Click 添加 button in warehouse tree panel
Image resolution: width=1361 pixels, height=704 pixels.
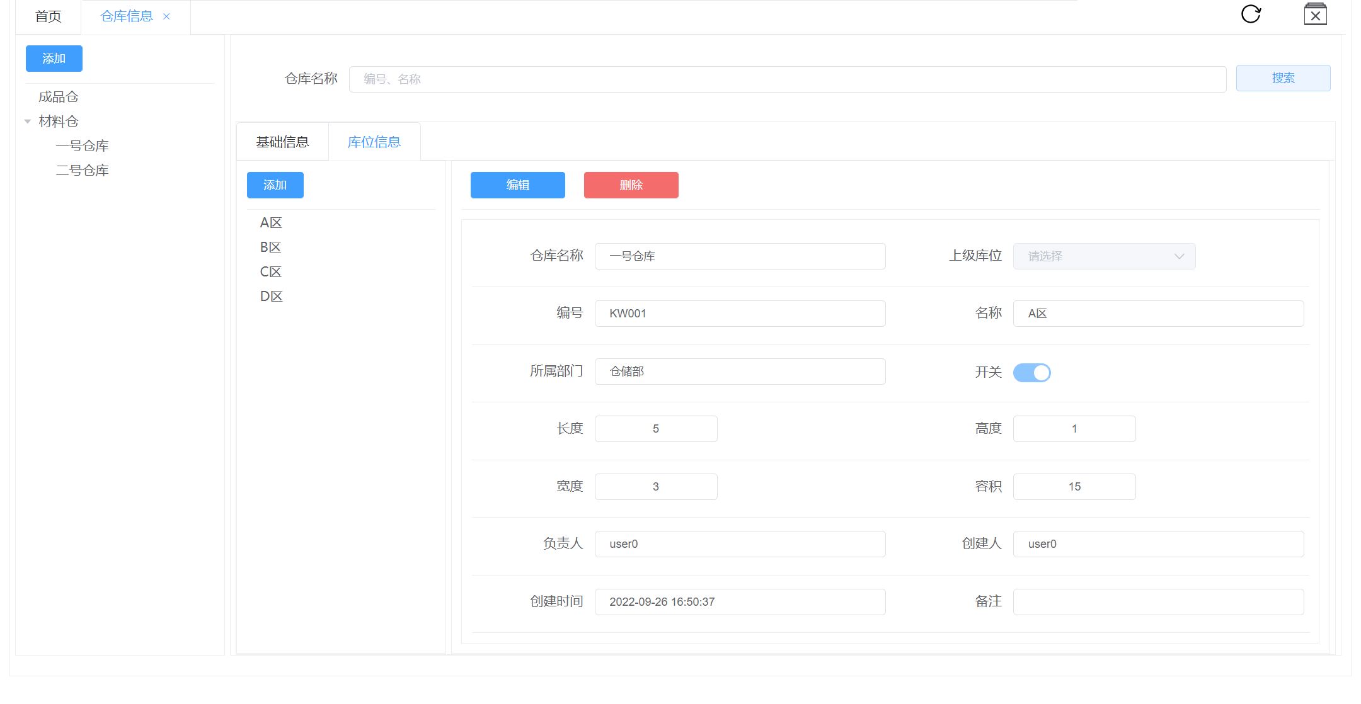tap(54, 59)
